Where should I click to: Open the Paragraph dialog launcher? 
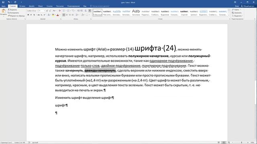91,19
